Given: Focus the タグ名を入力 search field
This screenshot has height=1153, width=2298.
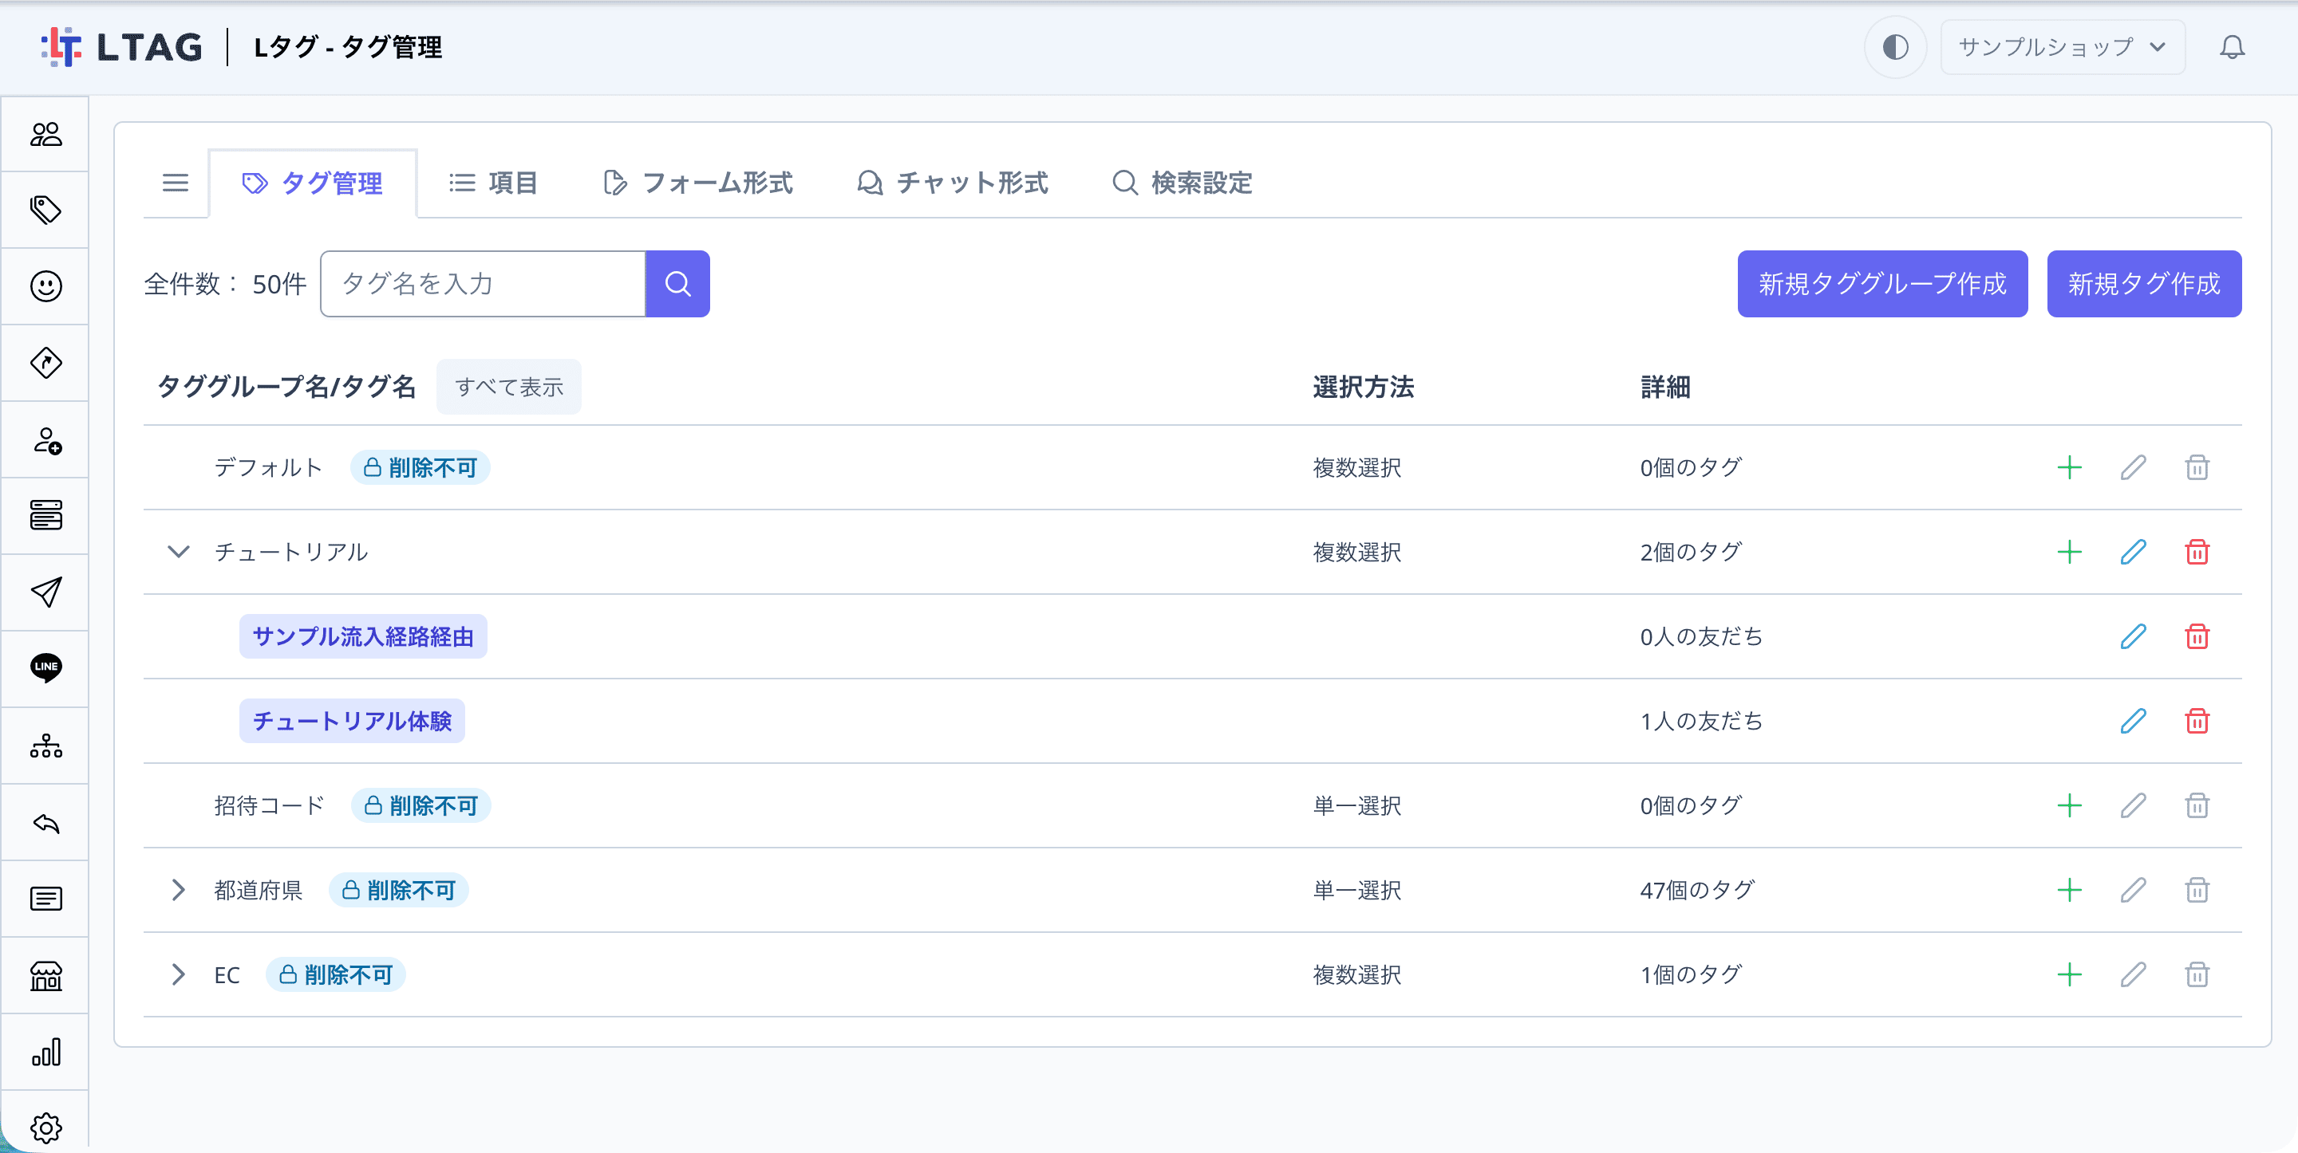Looking at the screenshot, I should (x=483, y=284).
